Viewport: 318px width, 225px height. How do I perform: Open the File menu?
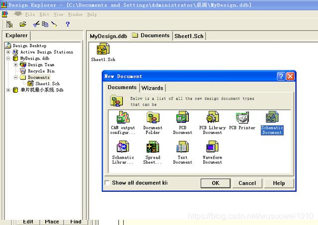pos(30,14)
